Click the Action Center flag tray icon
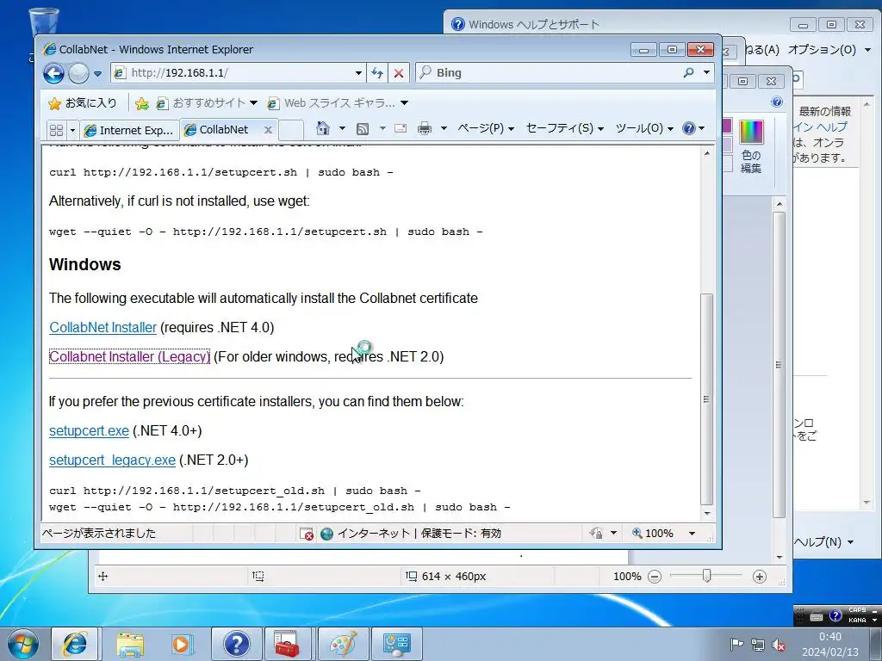This screenshot has width=882, height=661. [x=736, y=645]
